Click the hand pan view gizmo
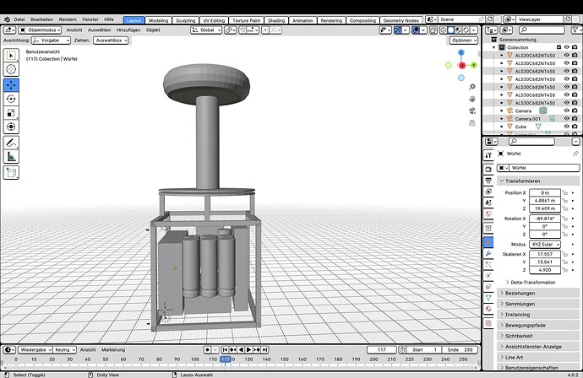Viewport: 583px width, 378px height. 472,99
